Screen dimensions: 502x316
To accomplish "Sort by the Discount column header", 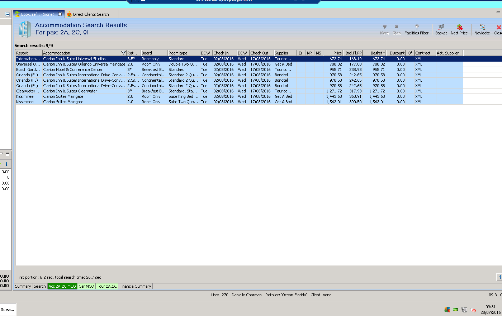I will pos(396,53).
